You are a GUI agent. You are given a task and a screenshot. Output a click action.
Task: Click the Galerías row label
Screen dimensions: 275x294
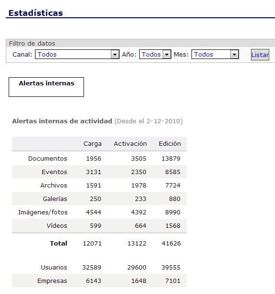(x=55, y=199)
